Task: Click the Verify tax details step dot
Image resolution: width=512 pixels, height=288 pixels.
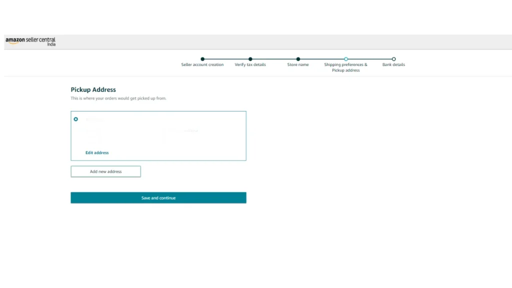Action: (x=250, y=59)
